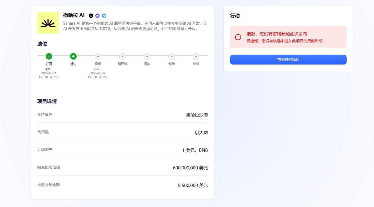This screenshot has height=207, width=374.
Task: Select the 退款 step marker
Action: [x=147, y=56]
